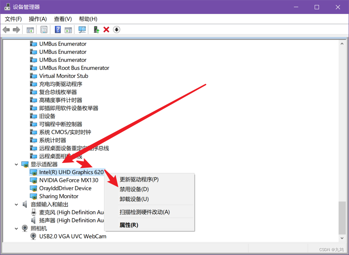Click the 系统计时器 device icon
Screen dimensions: 349x255
point(33,140)
